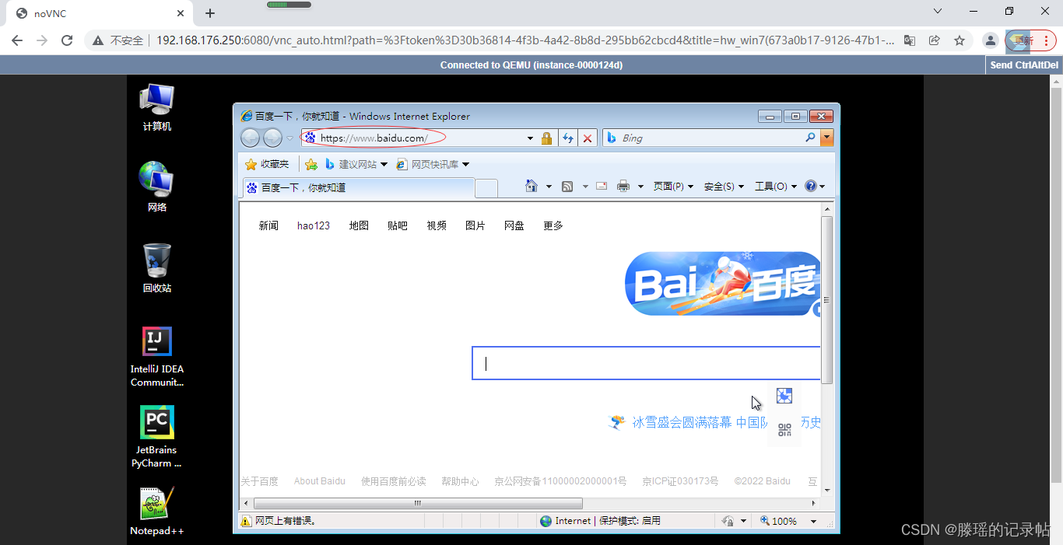Click the red X stop button in IE

[x=588, y=138]
